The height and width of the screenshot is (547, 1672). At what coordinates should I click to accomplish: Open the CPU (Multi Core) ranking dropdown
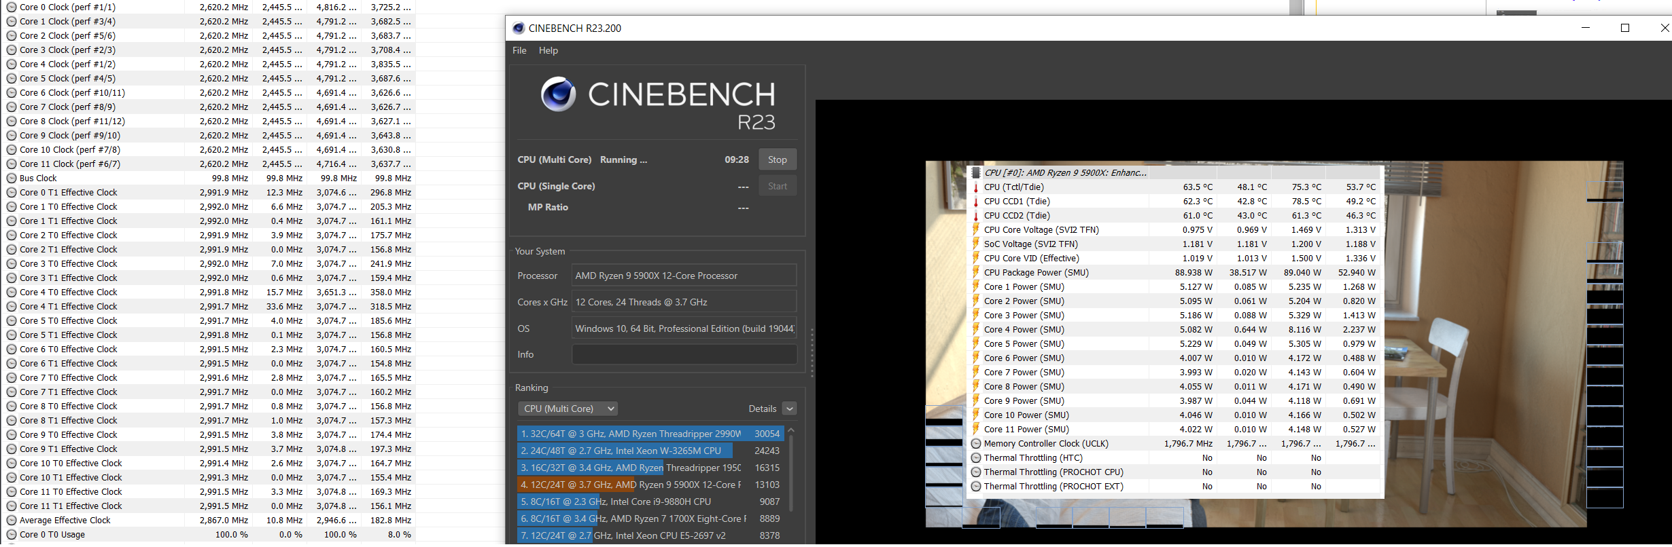[568, 409]
